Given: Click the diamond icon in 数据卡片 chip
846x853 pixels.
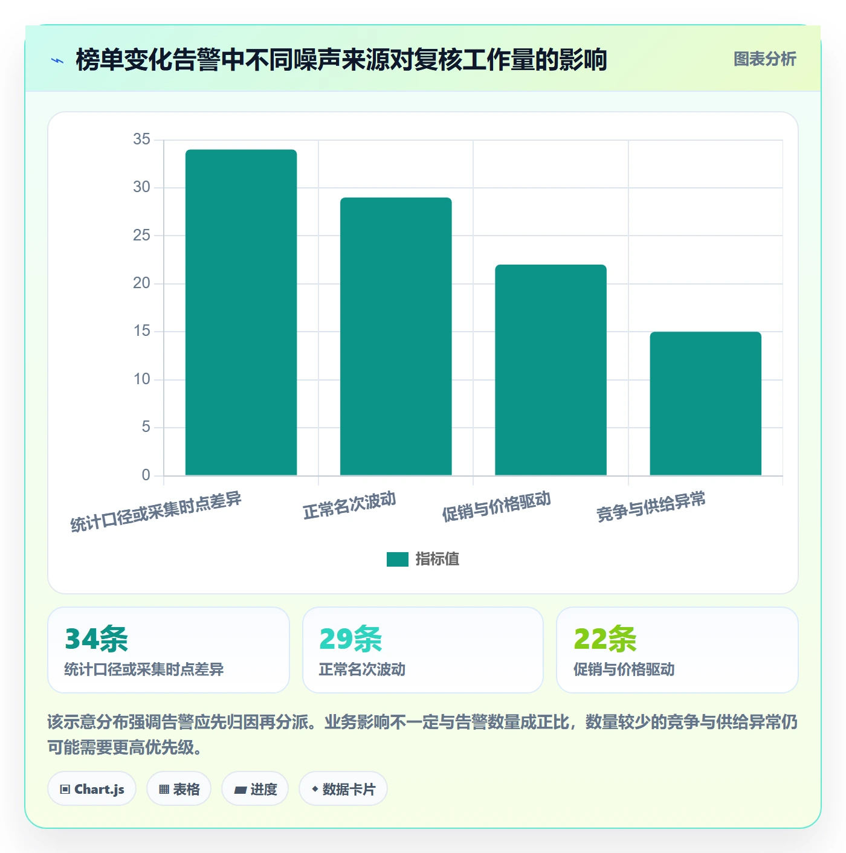Looking at the screenshot, I should [315, 789].
